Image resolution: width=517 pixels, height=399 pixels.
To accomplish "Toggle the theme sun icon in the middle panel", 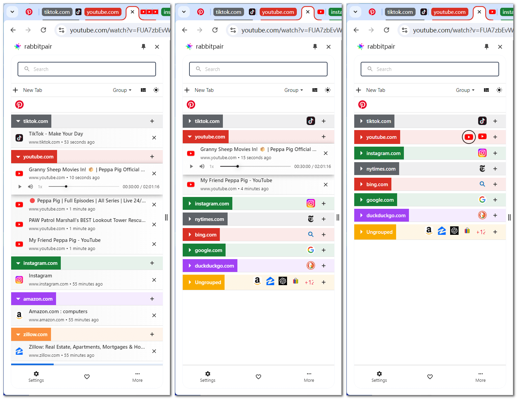I will [328, 90].
